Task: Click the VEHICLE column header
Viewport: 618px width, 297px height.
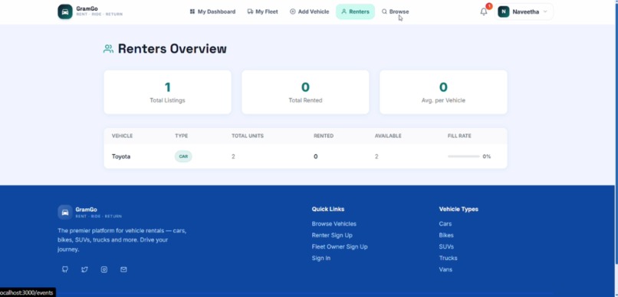Action: pos(122,136)
